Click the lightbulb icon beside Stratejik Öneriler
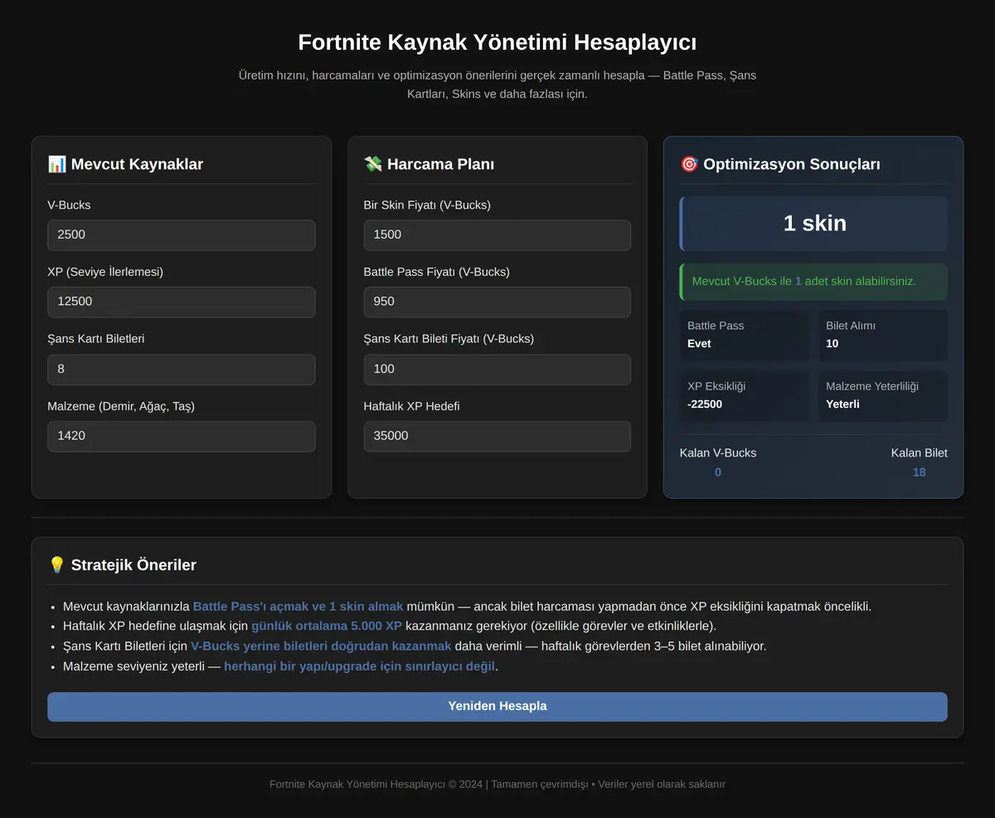Viewport: 995px width, 818px height. tap(56, 565)
